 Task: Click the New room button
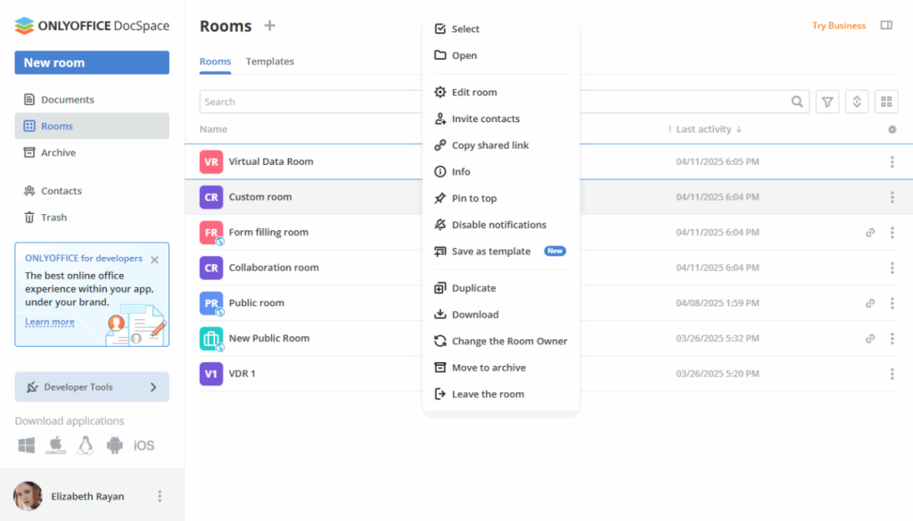point(91,62)
